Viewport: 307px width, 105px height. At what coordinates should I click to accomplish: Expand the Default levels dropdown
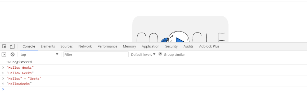tap(143, 55)
